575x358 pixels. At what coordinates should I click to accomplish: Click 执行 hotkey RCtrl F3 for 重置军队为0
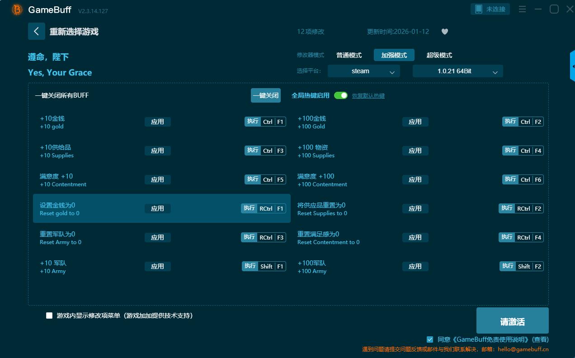[x=264, y=237]
